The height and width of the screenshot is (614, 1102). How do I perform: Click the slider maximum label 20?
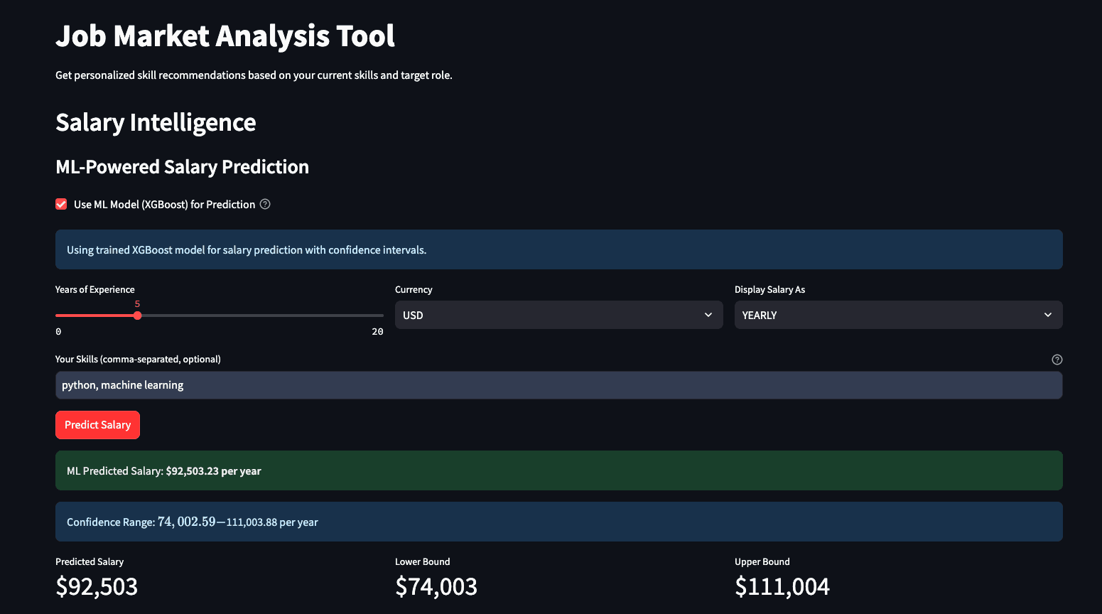tap(377, 332)
